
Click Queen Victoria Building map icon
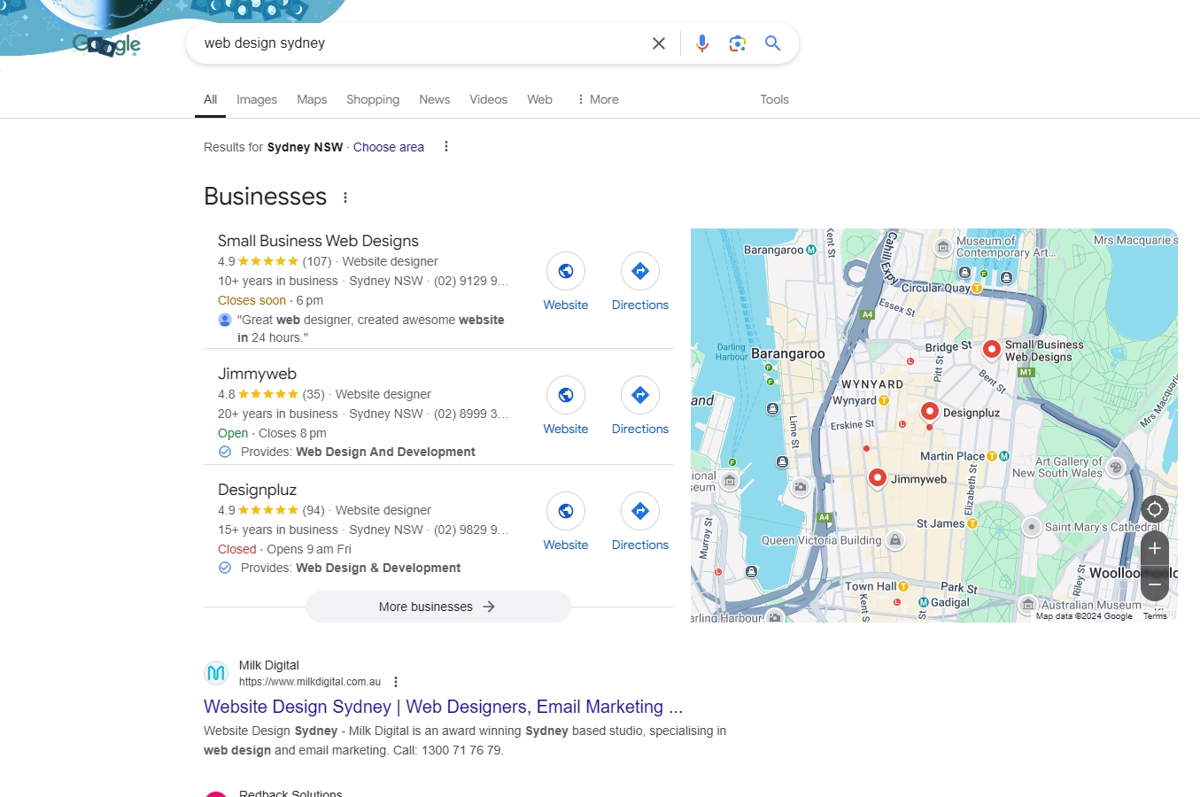click(x=895, y=540)
